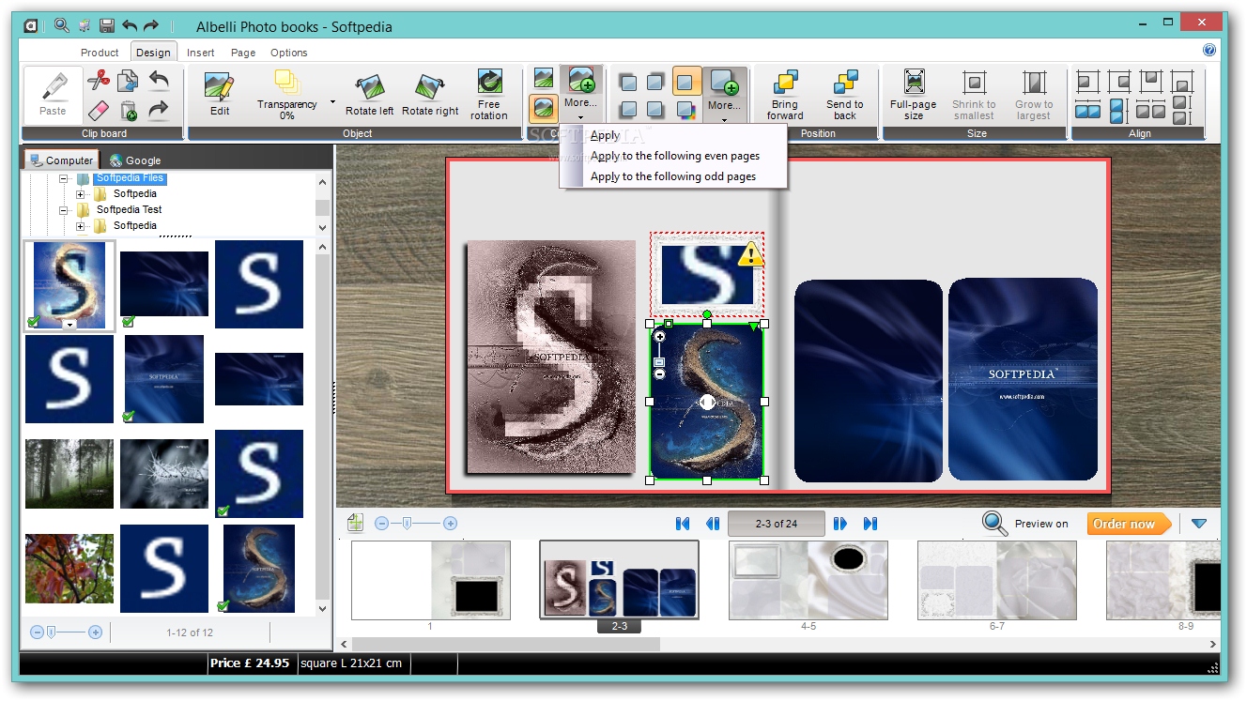The height and width of the screenshot is (701, 1247).
Task: Click the first icon in Align group
Action: click(x=1087, y=82)
